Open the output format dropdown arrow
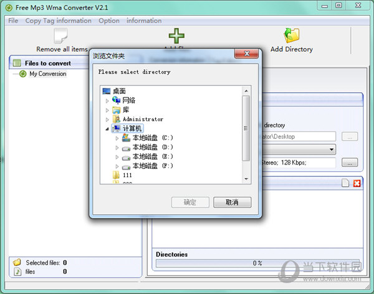Image resolution: width=374 pixels, height=294 pixels. coord(332,149)
